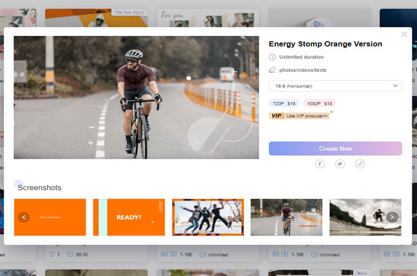Image resolution: width=417 pixels, height=276 pixels.
Task: Click the Energy Stomp Orange Version title
Action: [x=325, y=44]
